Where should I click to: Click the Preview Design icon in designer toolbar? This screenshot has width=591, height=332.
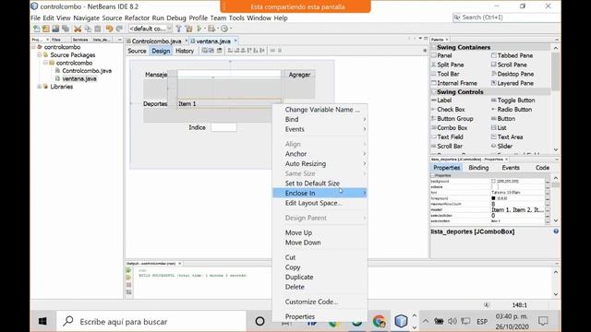[x=220, y=51]
